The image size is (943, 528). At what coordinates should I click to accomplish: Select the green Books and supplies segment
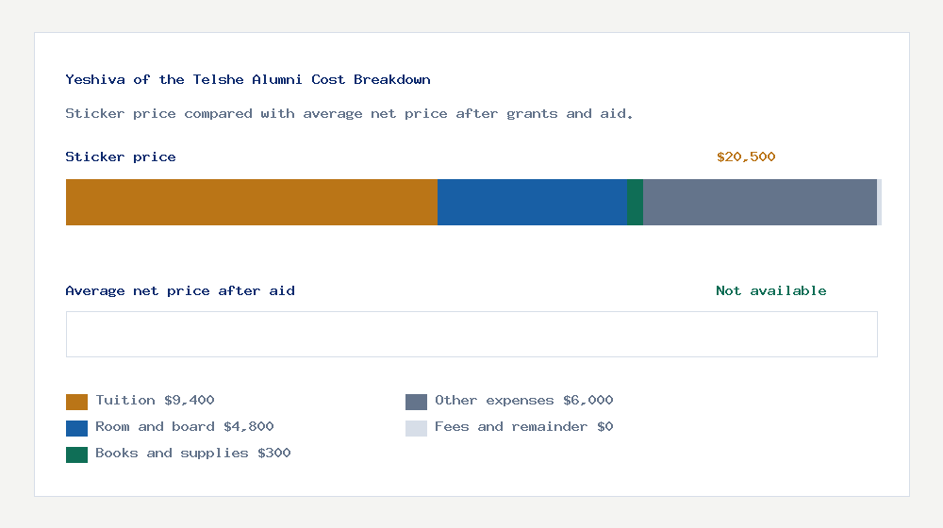coord(635,202)
